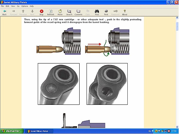Open the File menu
This screenshot has width=179, height=134.
2,6
